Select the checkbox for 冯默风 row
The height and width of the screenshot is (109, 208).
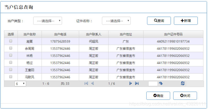pyautogui.click(x=11, y=77)
